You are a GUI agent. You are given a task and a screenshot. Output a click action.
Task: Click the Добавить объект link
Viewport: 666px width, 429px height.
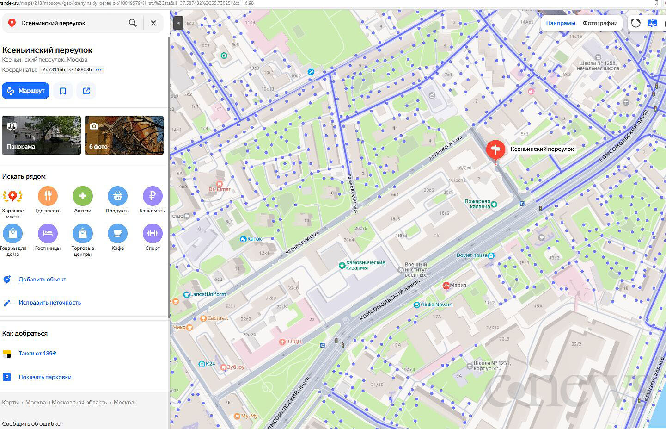coord(43,280)
